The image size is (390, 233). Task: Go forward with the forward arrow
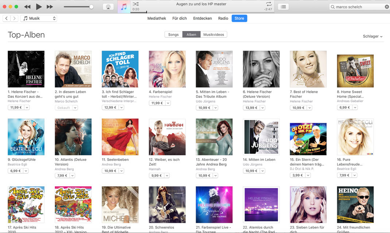pos(15,18)
